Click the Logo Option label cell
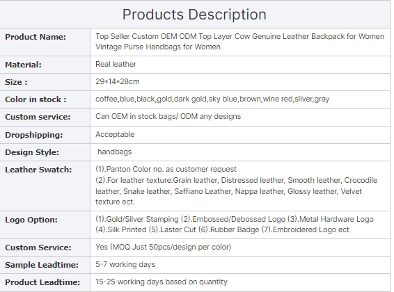The height and width of the screenshot is (292, 394). point(45,225)
